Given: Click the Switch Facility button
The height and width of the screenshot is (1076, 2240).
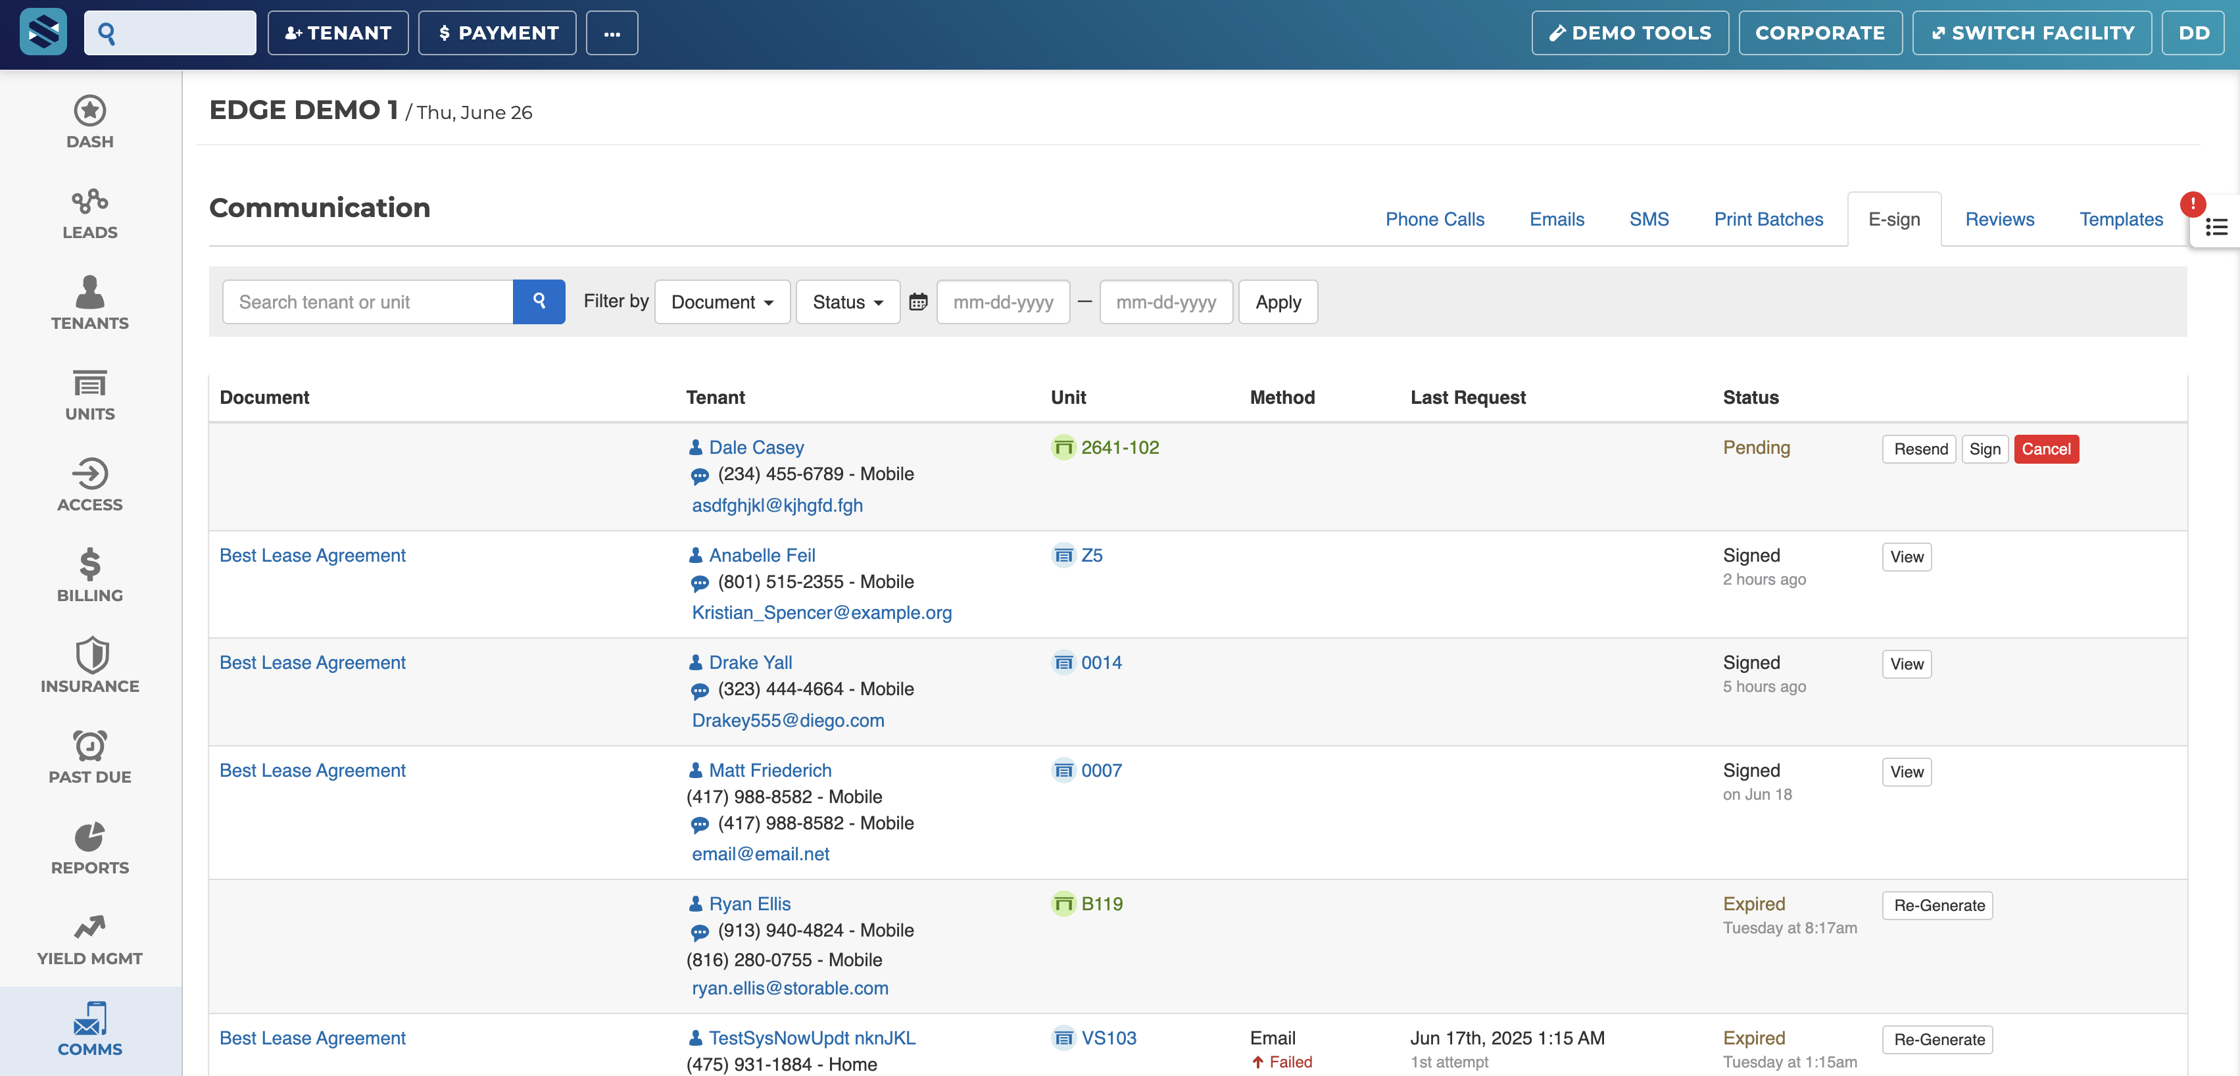Looking at the screenshot, I should (2032, 33).
